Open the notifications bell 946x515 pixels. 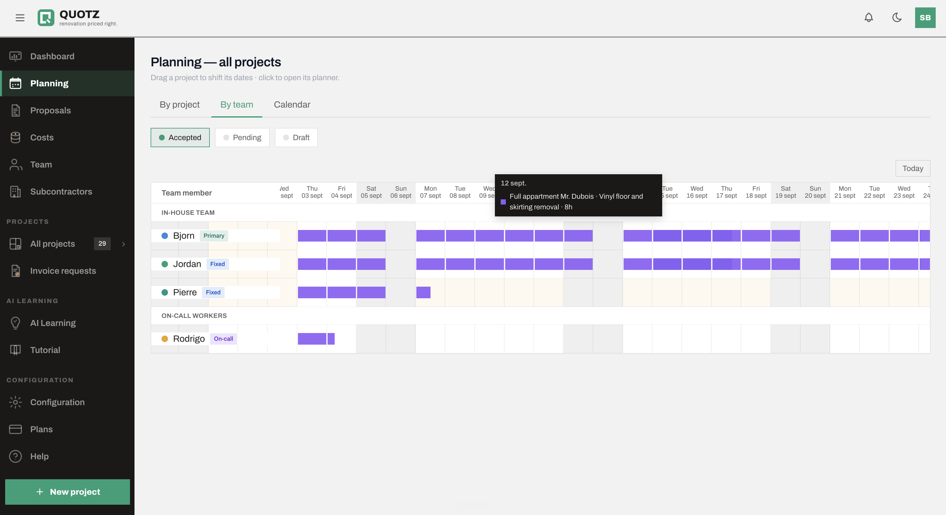coord(868,18)
